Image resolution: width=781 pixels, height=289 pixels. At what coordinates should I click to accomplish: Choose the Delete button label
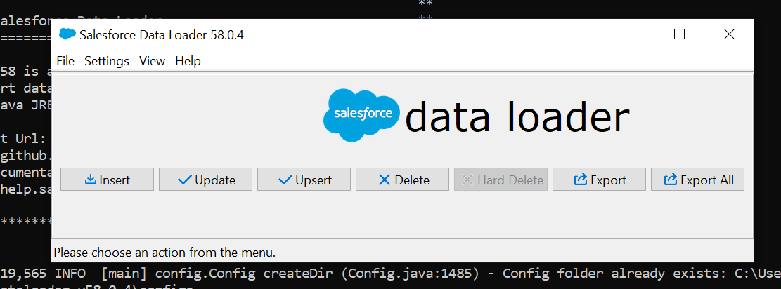tap(412, 180)
